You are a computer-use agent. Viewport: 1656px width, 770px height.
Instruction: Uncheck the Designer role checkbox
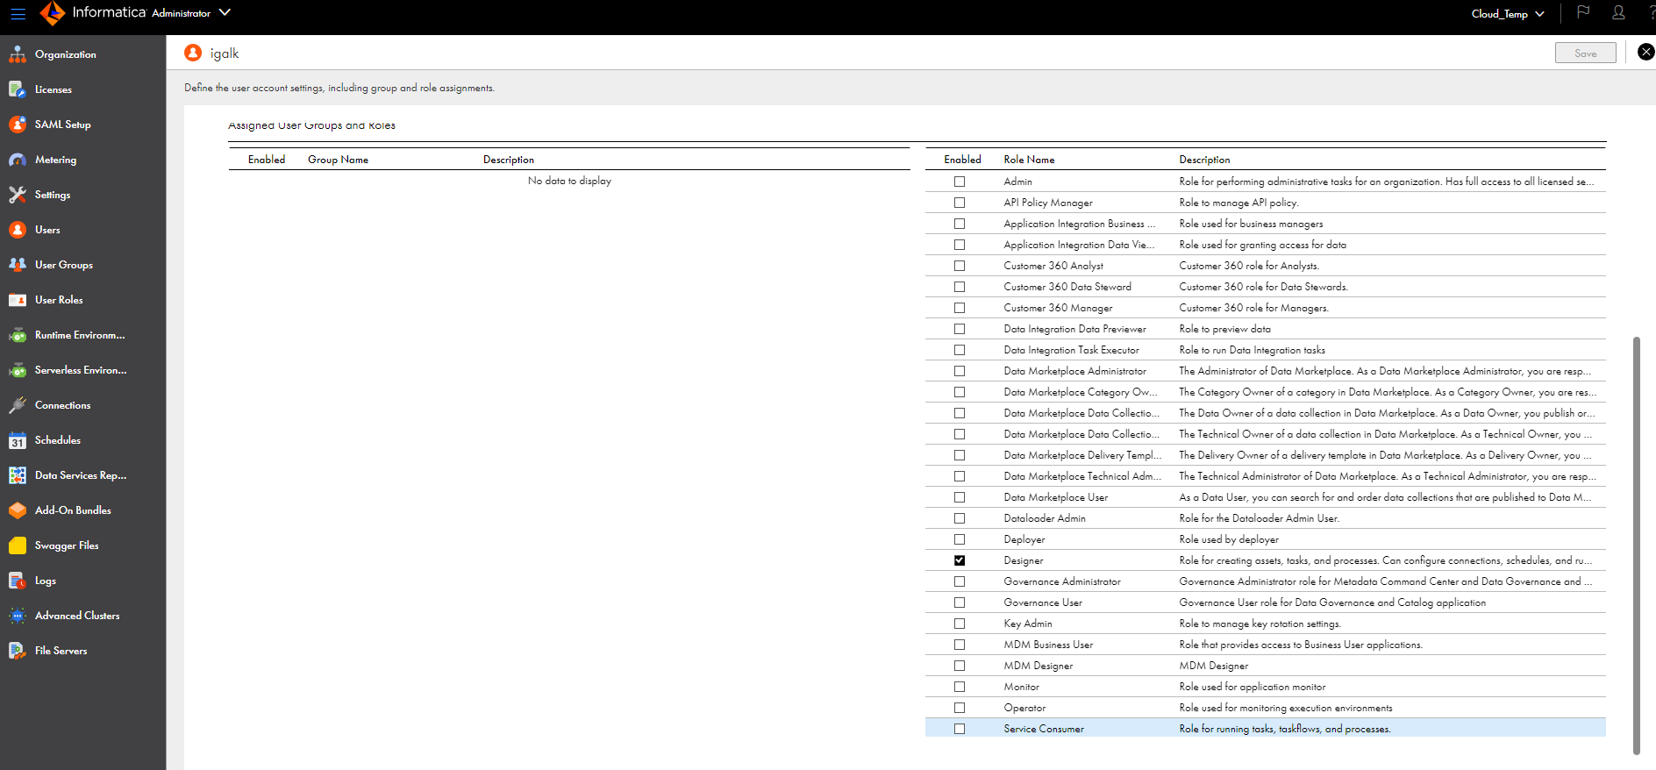(x=960, y=560)
